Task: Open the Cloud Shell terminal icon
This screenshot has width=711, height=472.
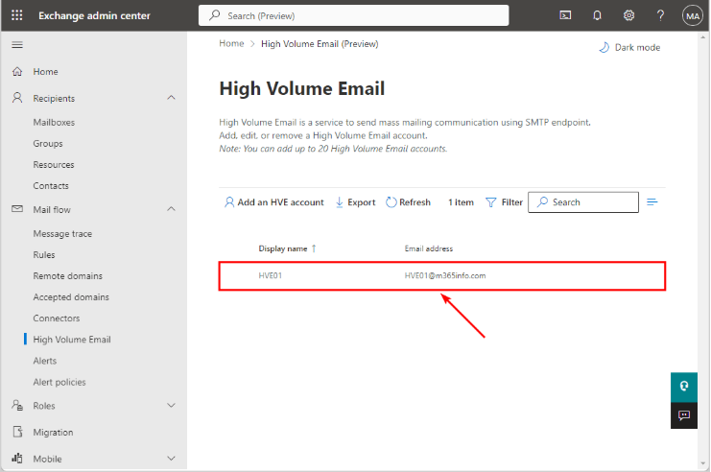Action: 565,15
